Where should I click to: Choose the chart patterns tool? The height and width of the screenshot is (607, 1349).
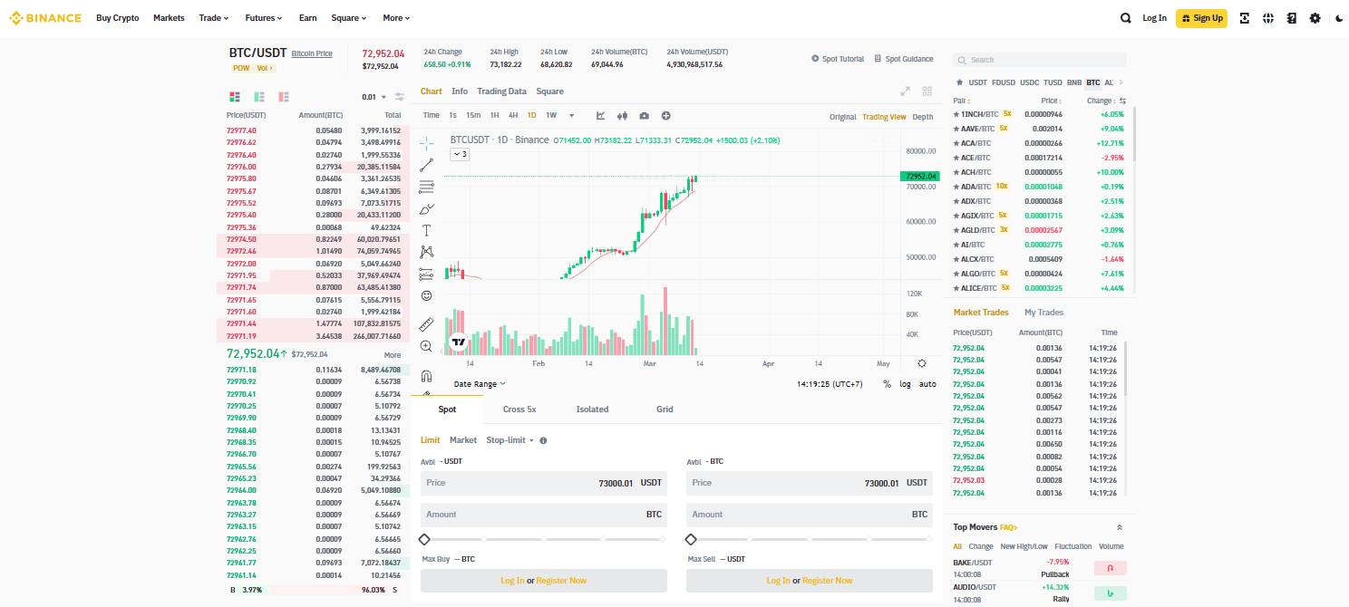click(x=426, y=252)
